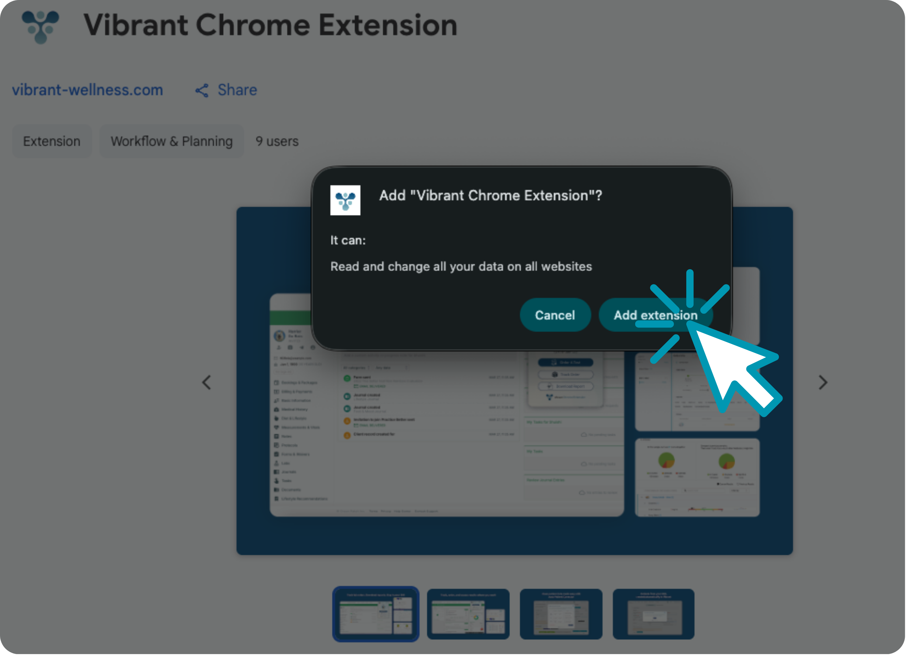Screen dimensions: 906x655
Task: Click the permission text about all websites
Action: tap(461, 266)
